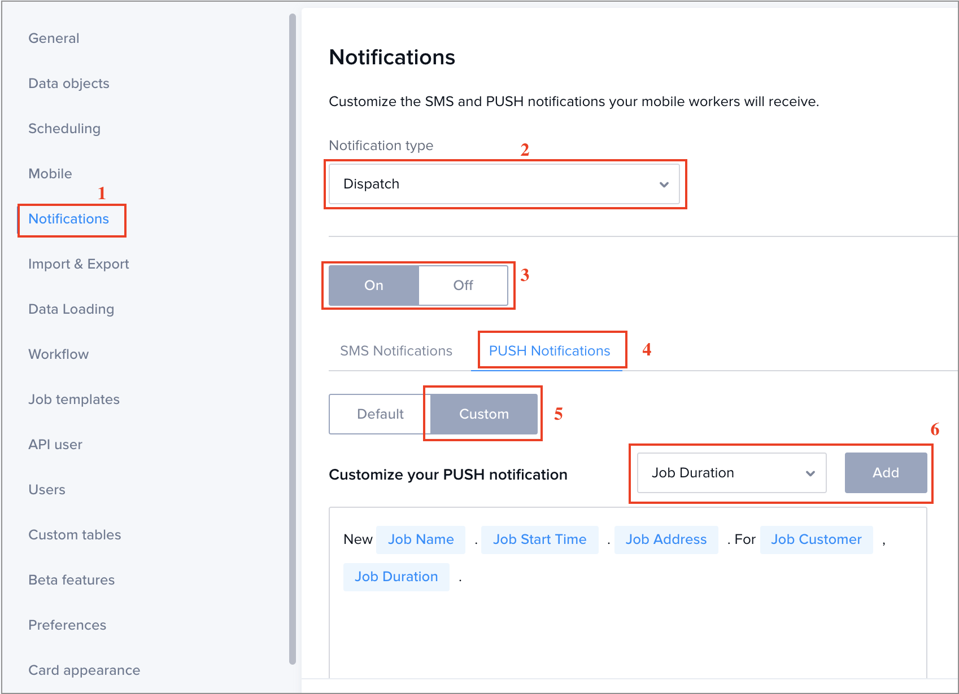Open the Scheduling section
The image size is (959, 694).
(x=64, y=128)
